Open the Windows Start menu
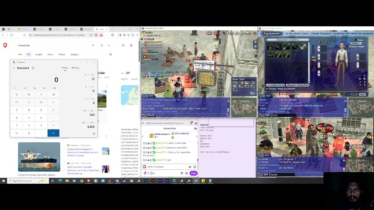The width and height of the screenshot is (374, 210). coord(4,181)
